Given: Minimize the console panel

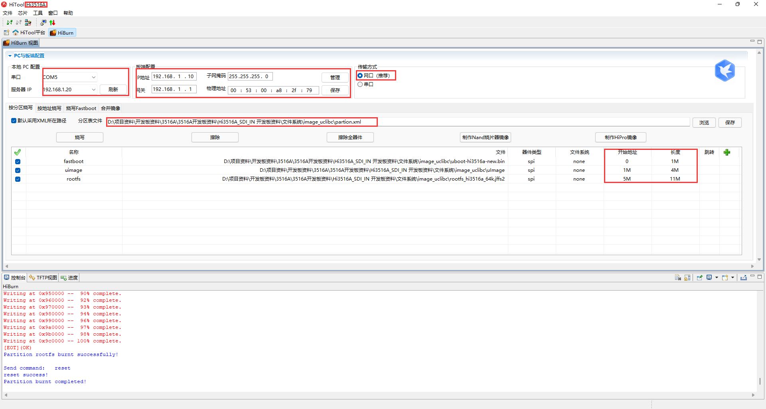Looking at the screenshot, I should 752,276.
